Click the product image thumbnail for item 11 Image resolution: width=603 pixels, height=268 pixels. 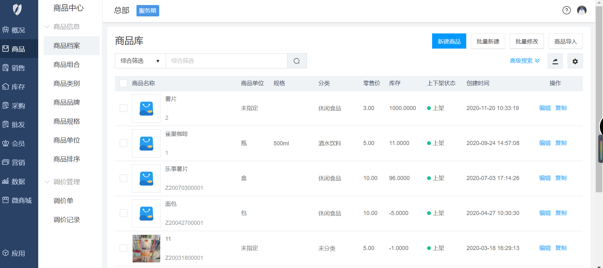coord(146,248)
